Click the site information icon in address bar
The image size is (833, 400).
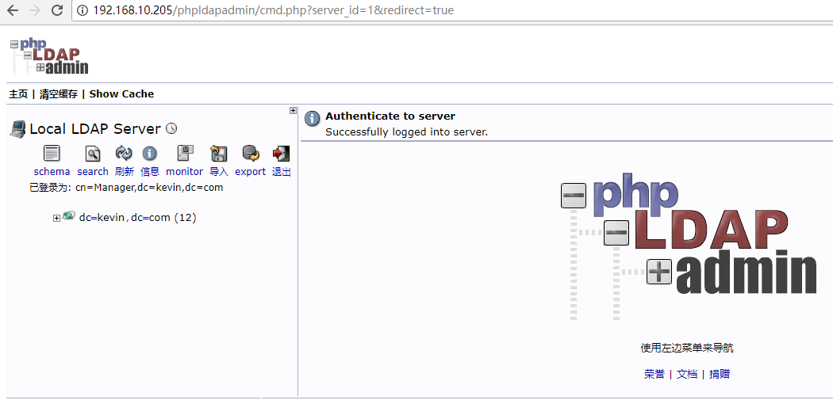tap(83, 10)
